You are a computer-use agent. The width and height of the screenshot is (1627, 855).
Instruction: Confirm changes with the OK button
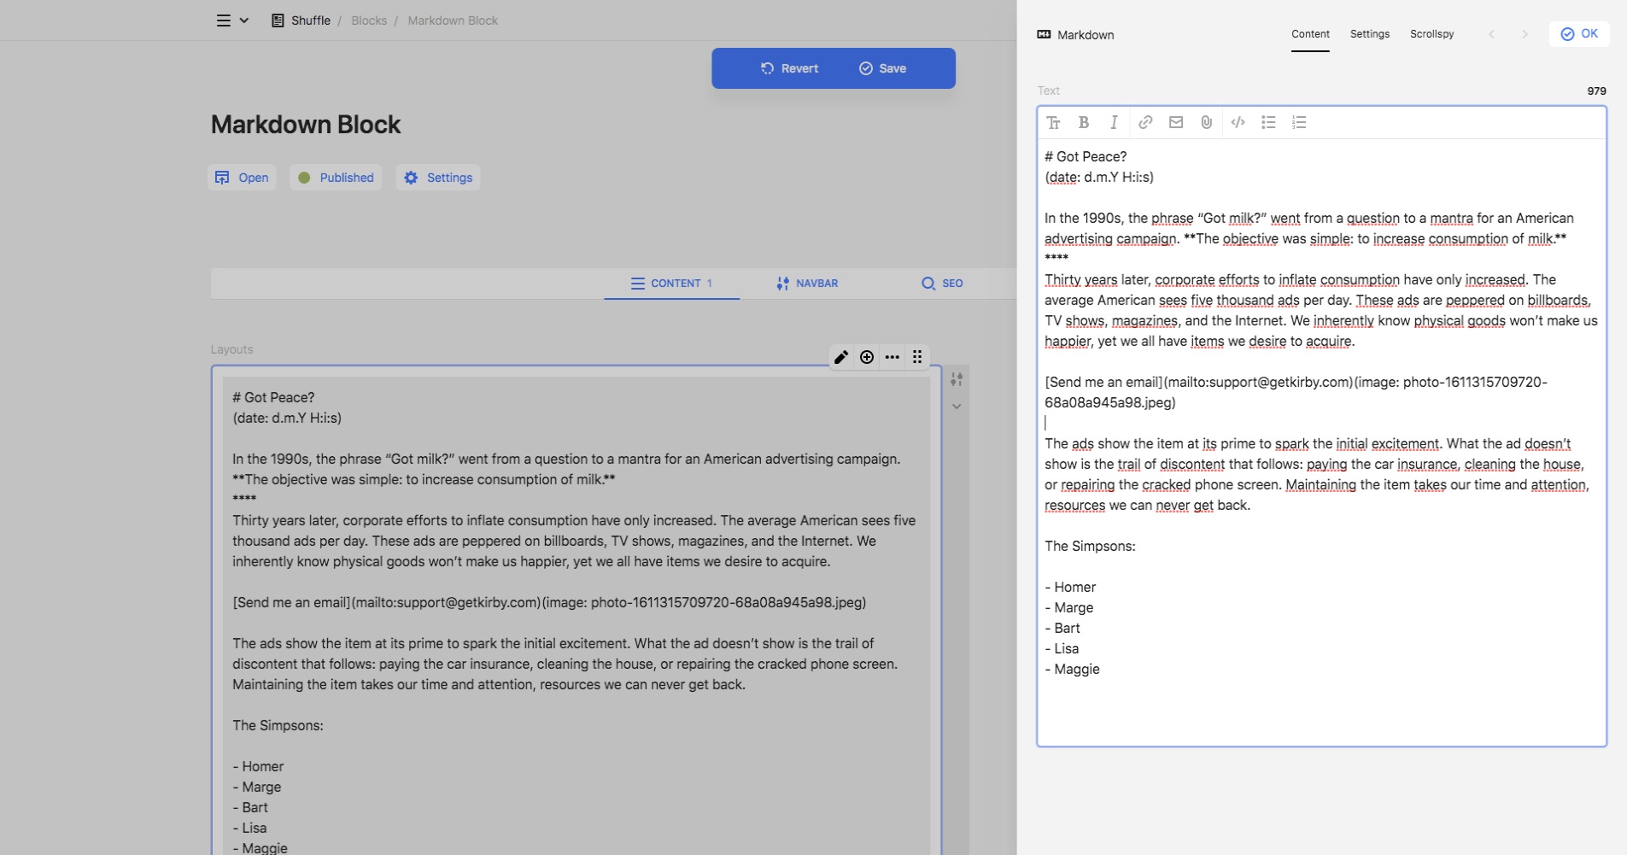pyautogui.click(x=1579, y=34)
